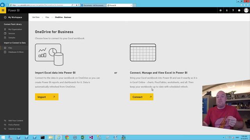The height and width of the screenshot is (140, 250).
Task: Open the user profile avatar
Action: click(246, 10)
